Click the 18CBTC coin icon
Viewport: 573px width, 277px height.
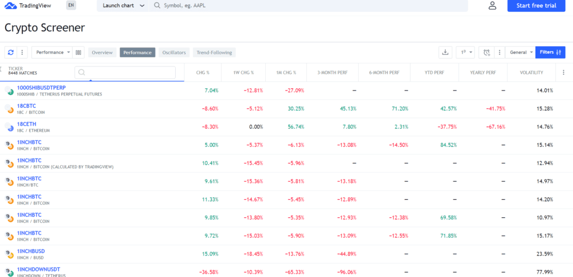click(x=9, y=108)
